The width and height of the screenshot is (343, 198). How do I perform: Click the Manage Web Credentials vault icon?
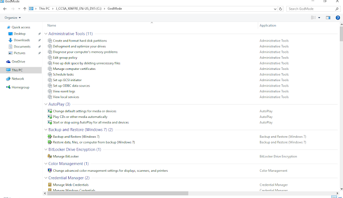(50, 185)
